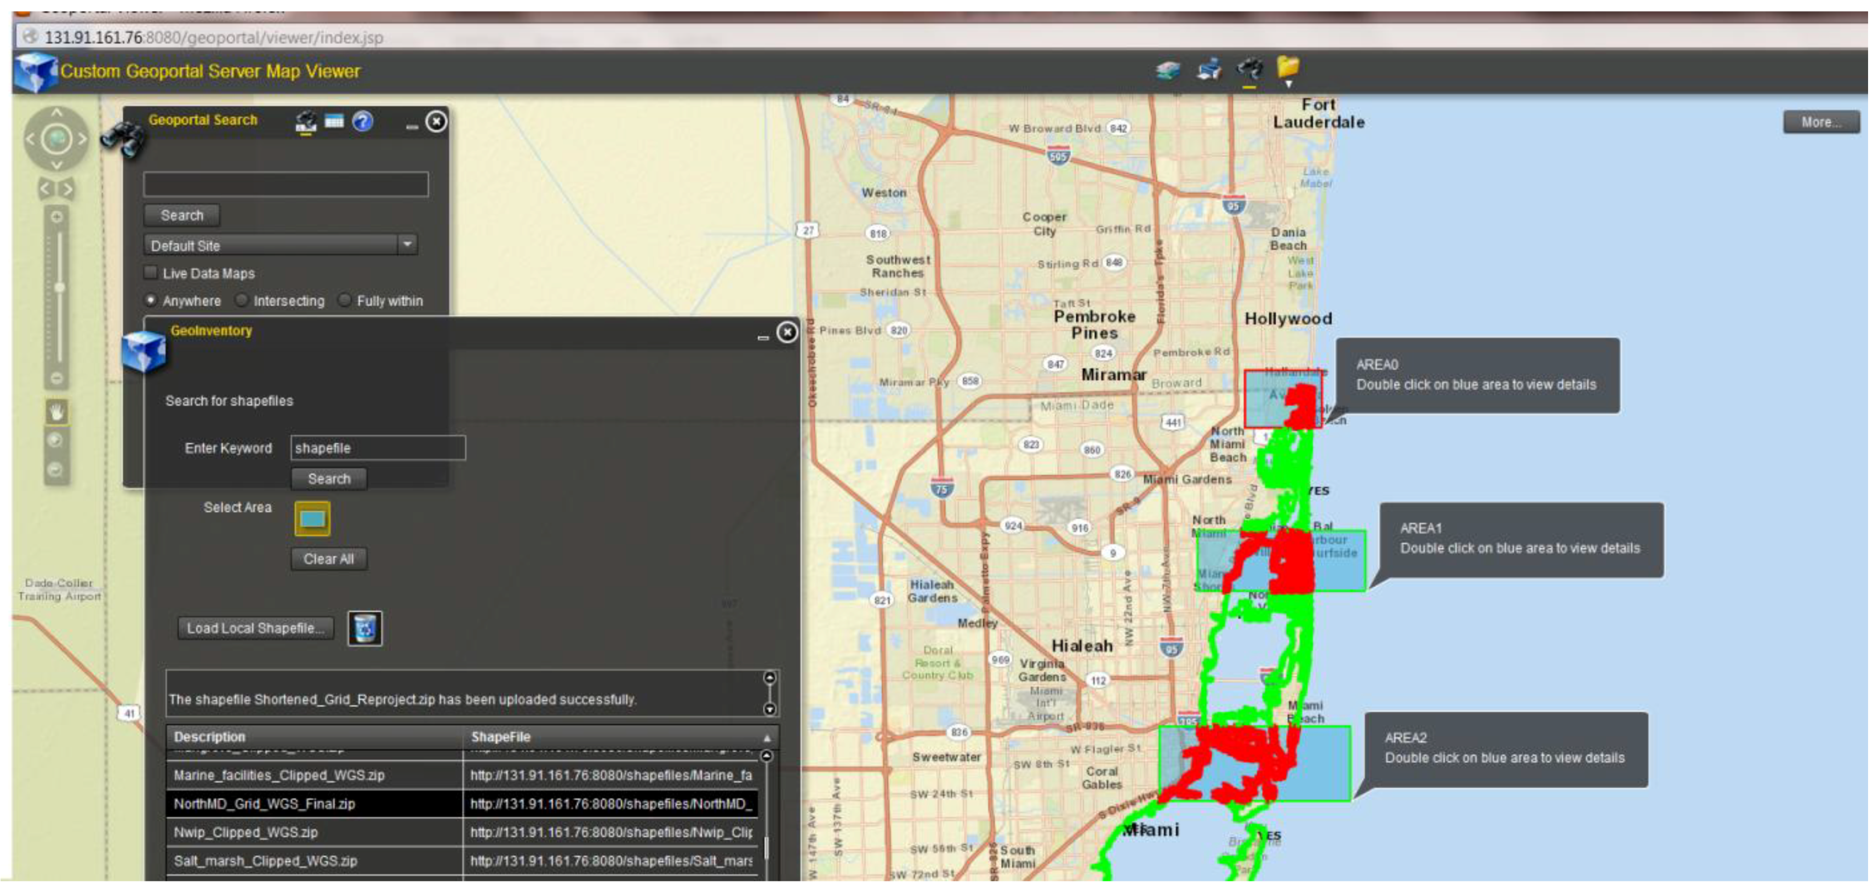Click the printer icon in top toolbar
This screenshot has width=1873, height=893.
1209,69
